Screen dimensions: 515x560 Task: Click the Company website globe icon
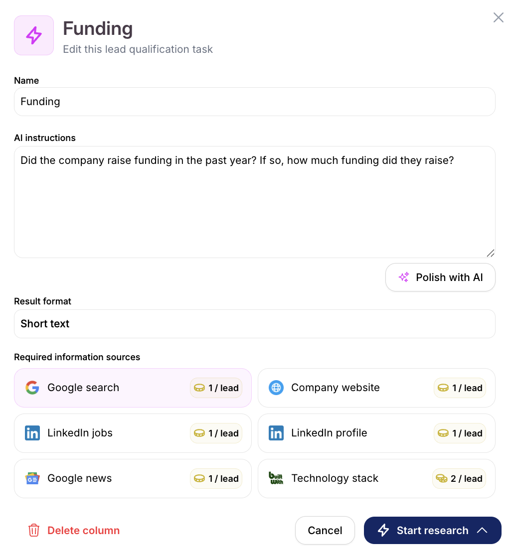(276, 388)
